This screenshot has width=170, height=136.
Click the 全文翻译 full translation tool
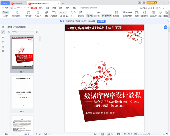coord(128,16)
